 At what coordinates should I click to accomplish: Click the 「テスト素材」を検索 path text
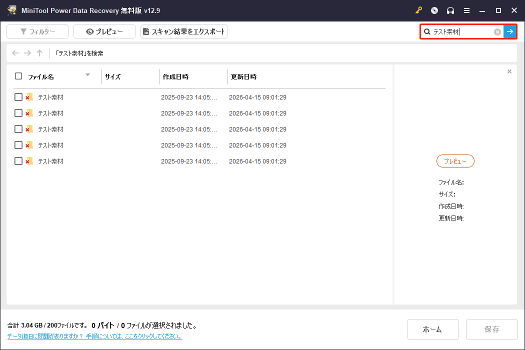[79, 53]
